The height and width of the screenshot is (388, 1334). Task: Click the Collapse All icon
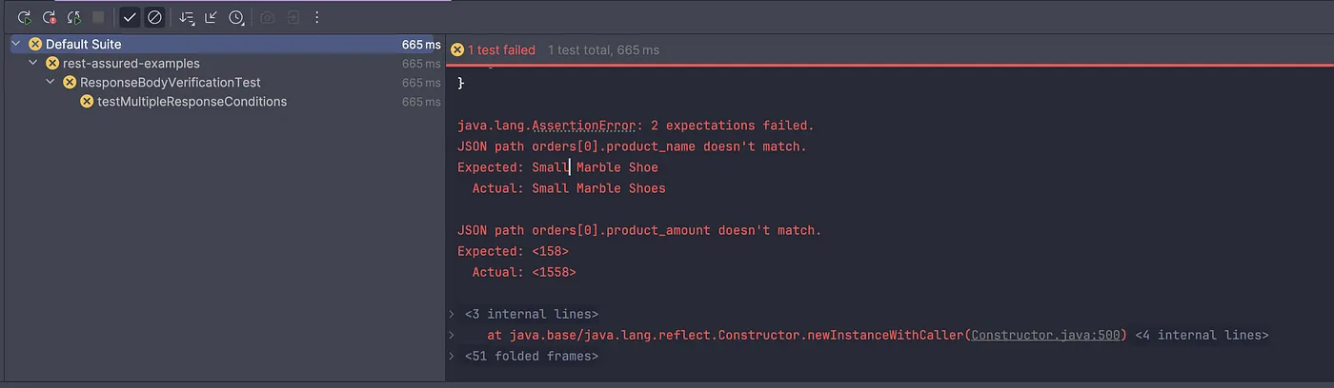(x=212, y=17)
